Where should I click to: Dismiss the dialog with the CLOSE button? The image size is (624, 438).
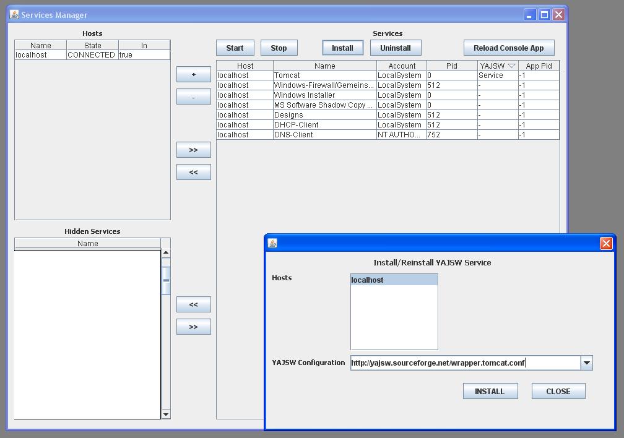click(558, 390)
